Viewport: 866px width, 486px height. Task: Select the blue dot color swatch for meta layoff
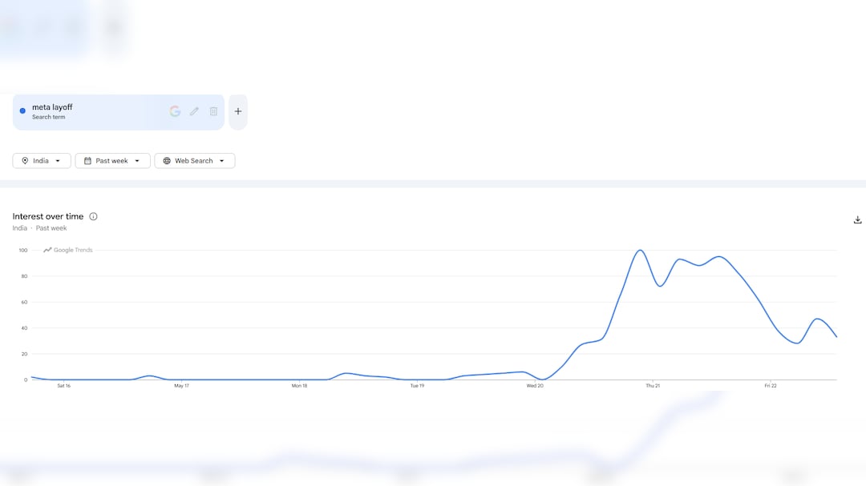pyautogui.click(x=22, y=110)
